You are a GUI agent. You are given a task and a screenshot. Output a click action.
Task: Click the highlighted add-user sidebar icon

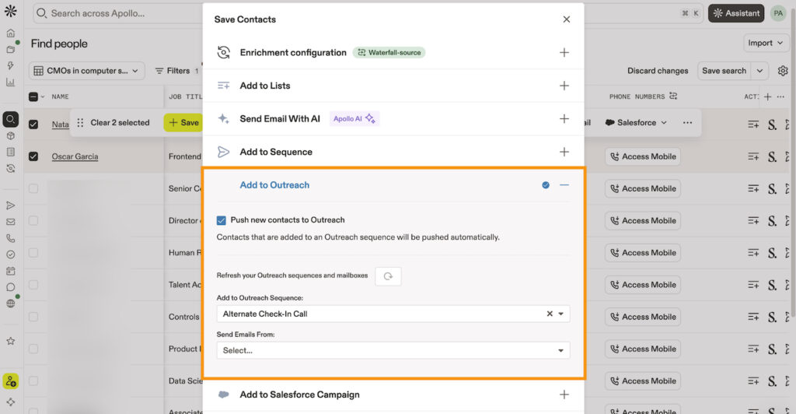coord(10,381)
